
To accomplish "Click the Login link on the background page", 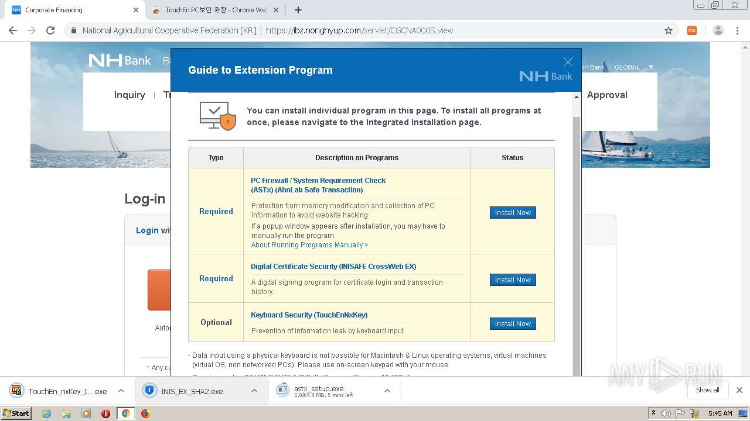I will pos(147,230).
